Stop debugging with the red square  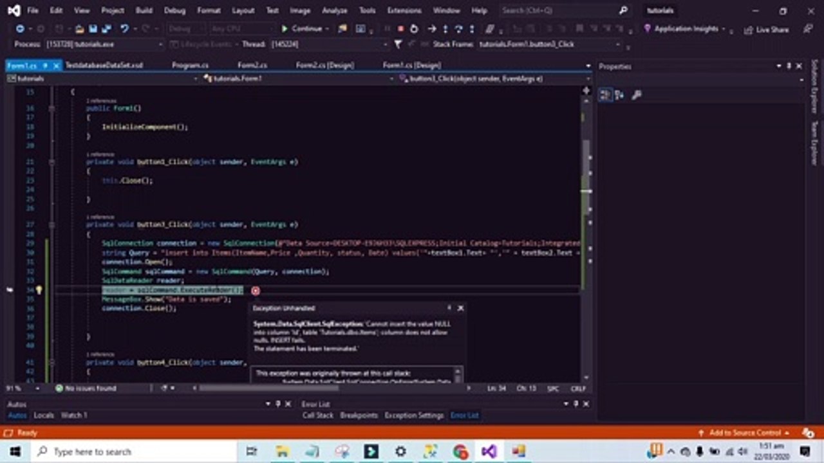tap(400, 29)
